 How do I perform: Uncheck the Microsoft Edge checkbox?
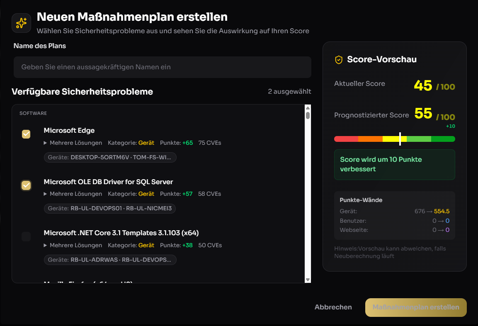coord(26,134)
